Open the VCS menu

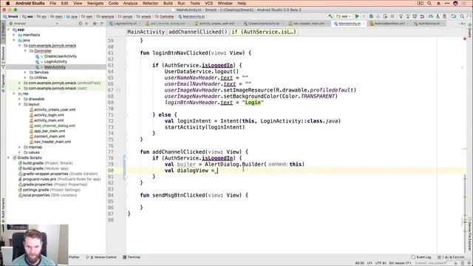point(208,3)
